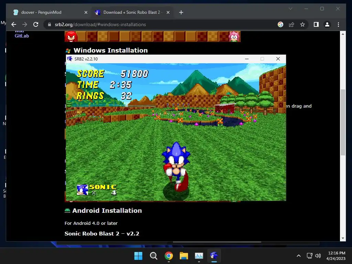Image resolution: width=352 pixels, height=264 pixels.
Task: Click the vertical scrollbar thumb
Action: [x=343, y=122]
